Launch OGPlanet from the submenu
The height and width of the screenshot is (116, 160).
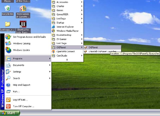pos(102,47)
